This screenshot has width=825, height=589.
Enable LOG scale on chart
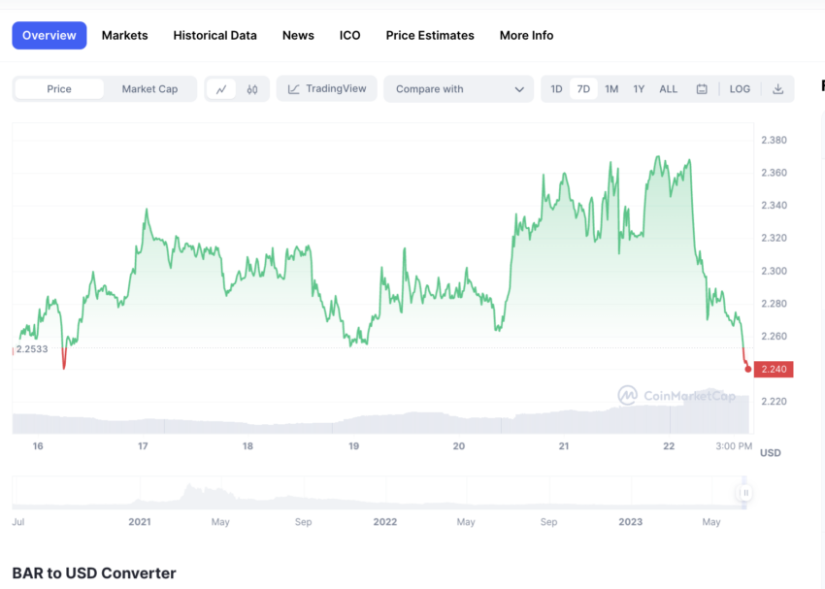pyautogui.click(x=740, y=89)
